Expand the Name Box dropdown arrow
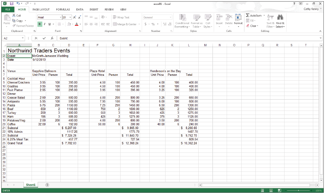The width and height of the screenshot is (325, 194). click(x=23, y=38)
